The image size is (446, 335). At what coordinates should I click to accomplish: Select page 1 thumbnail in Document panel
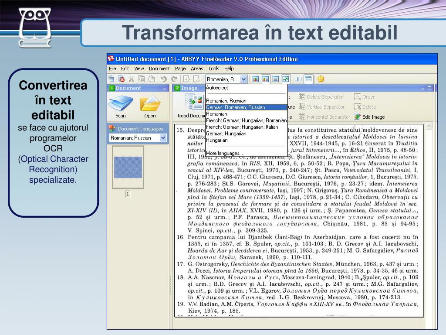128,167
